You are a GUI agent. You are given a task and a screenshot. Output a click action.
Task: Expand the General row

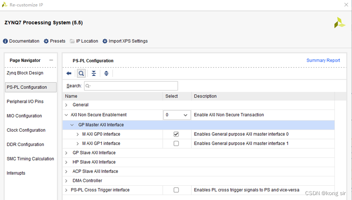[x=66, y=105]
